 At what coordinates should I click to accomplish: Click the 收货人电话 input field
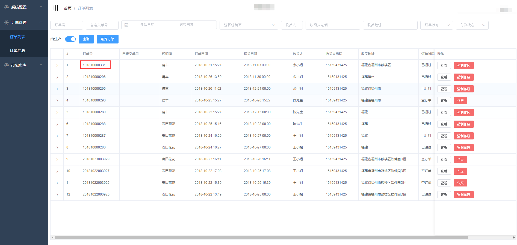(x=333, y=25)
